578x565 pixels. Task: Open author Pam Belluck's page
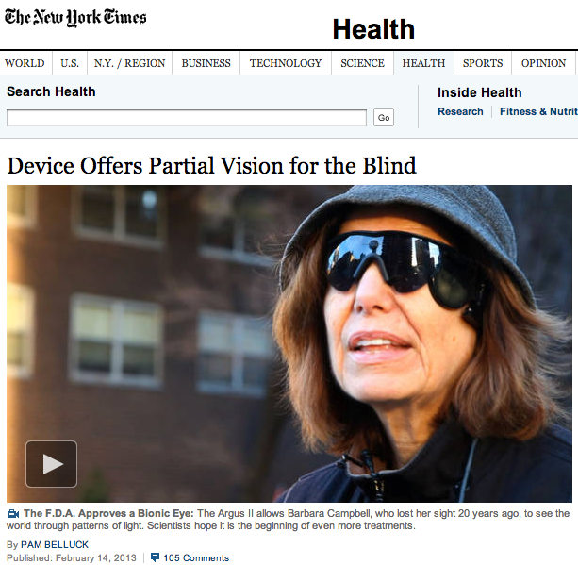55,544
